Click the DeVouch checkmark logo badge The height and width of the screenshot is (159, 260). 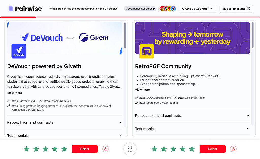(19, 51)
